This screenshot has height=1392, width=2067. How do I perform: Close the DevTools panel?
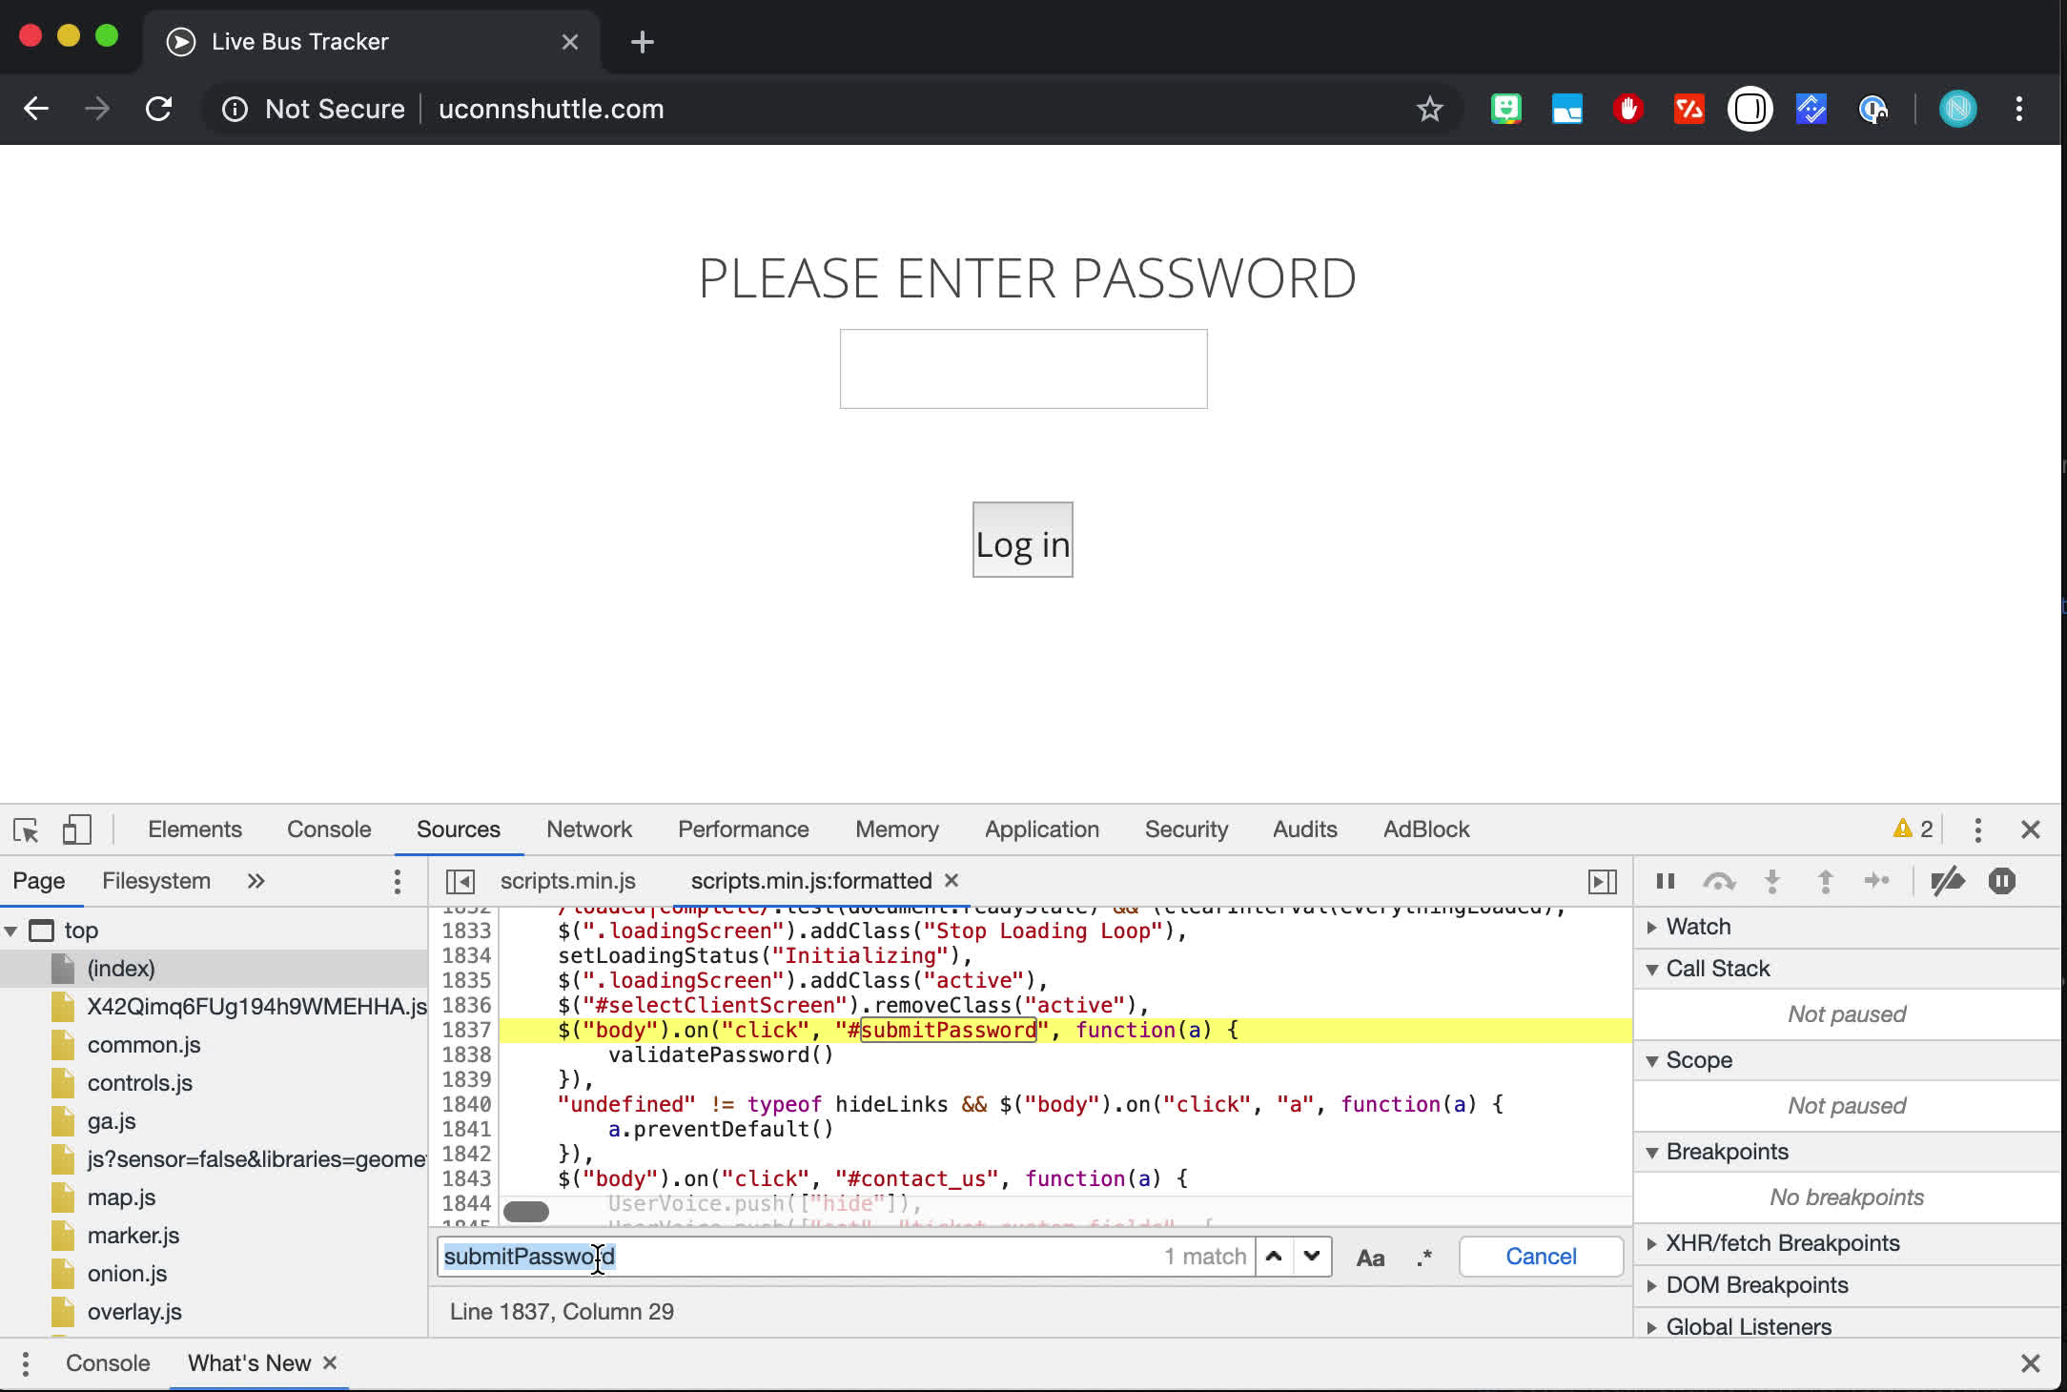[x=2031, y=830]
